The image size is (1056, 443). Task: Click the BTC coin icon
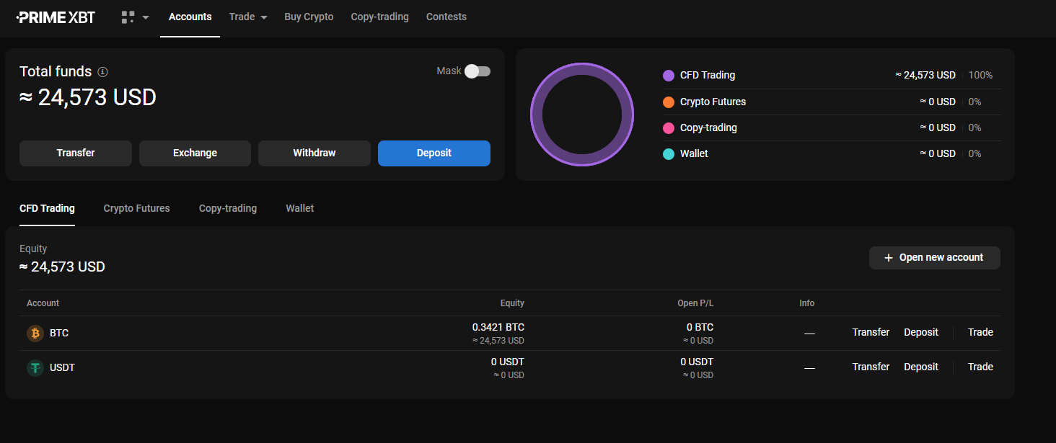click(x=34, y=333)
